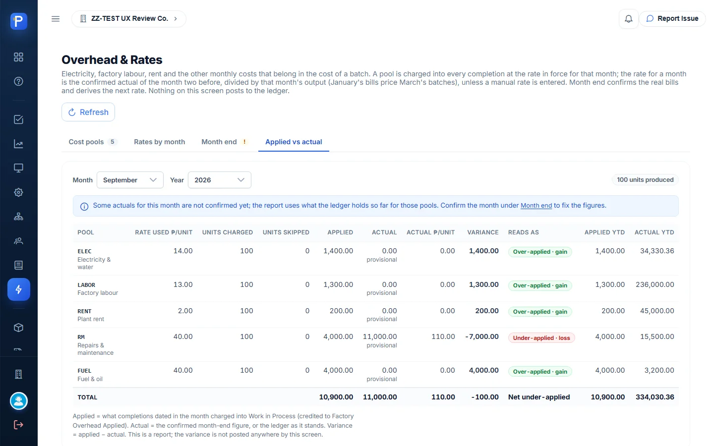Open the document list icon in sidebar
714x446 pixels.
point(18,265)
